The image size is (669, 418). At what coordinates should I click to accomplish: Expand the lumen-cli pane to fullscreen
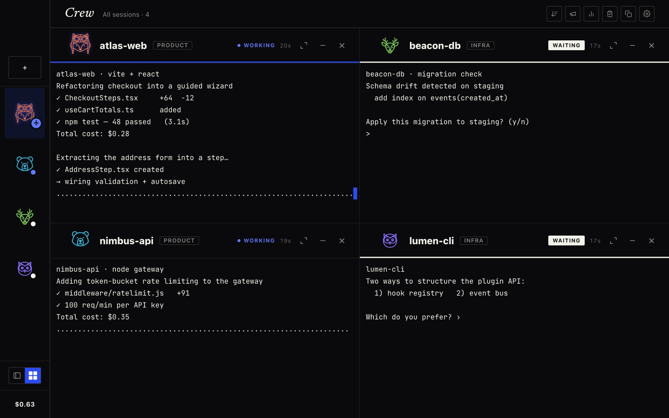[613, 241]
